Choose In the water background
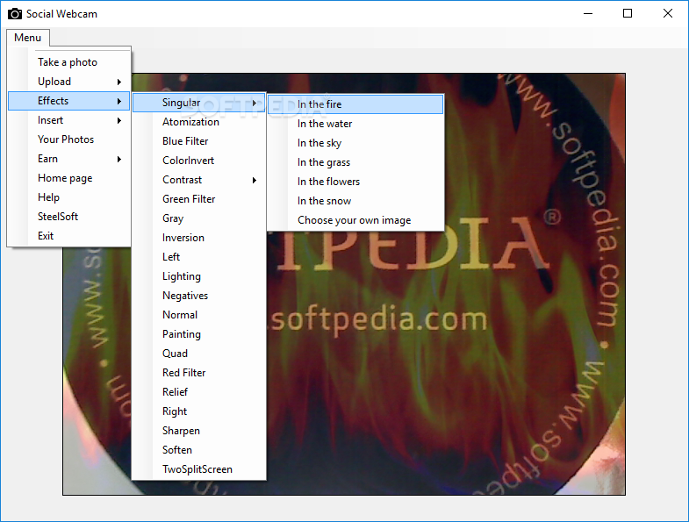The image size is (689, 522). coord(355,124)
